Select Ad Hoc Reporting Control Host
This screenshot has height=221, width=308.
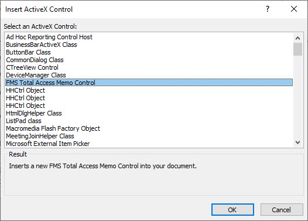(x=149, y=37)
